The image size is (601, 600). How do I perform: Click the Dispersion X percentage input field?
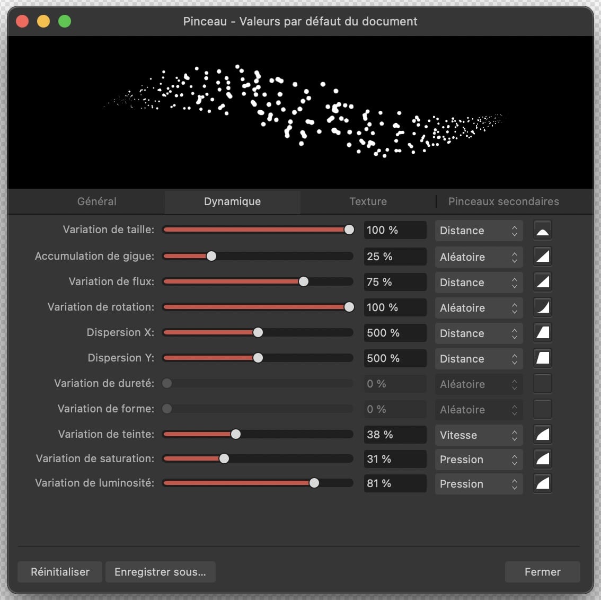click(395, 333)
